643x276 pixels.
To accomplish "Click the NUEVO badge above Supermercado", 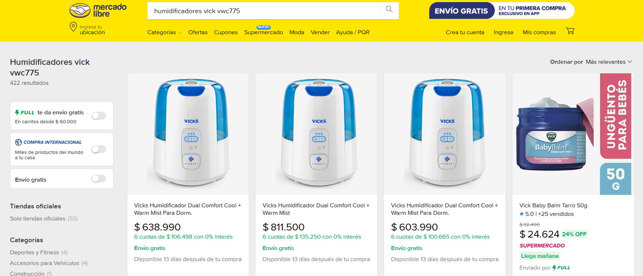I will pyautogui.click(x=264, y=27).
